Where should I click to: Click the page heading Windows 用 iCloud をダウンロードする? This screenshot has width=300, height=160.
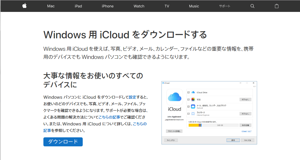[125, 35]
